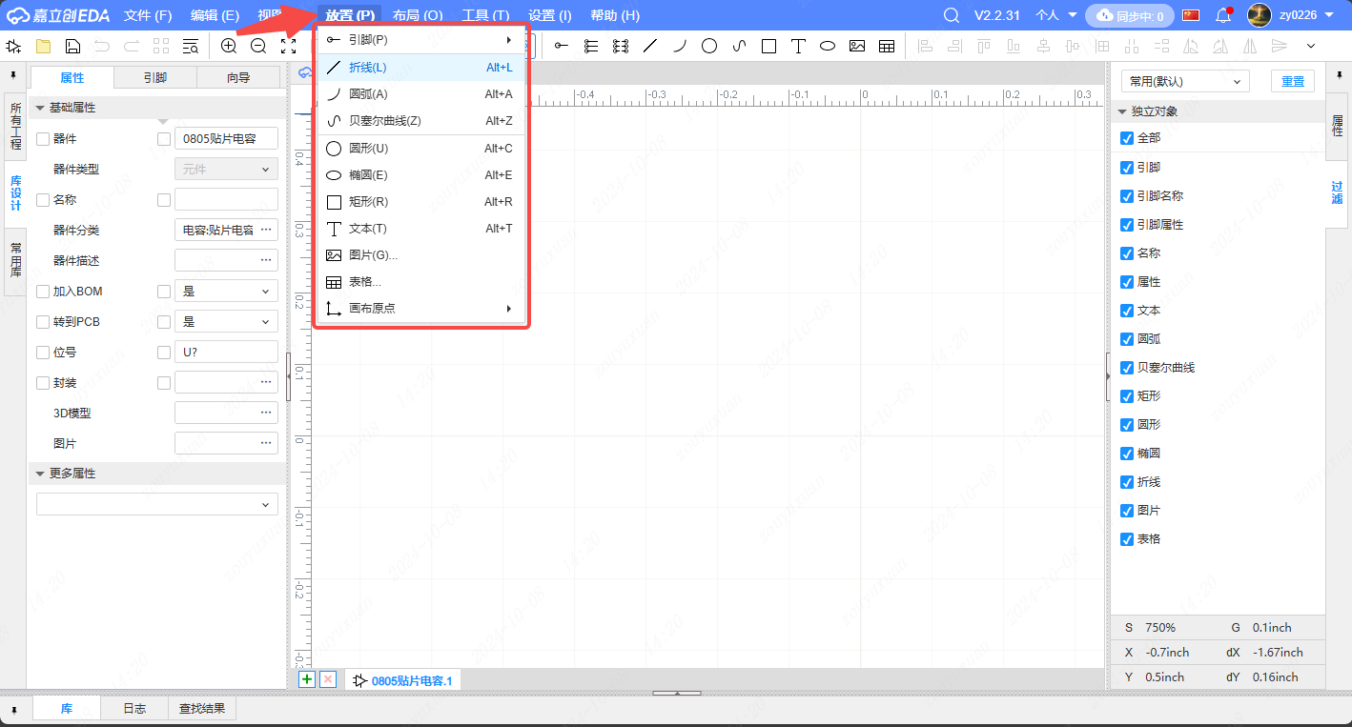Image resolution: width=1352 pixels, height=727 pixels.
Task: Switch to the 日志 bottom tab
Action: click(134, 709)
